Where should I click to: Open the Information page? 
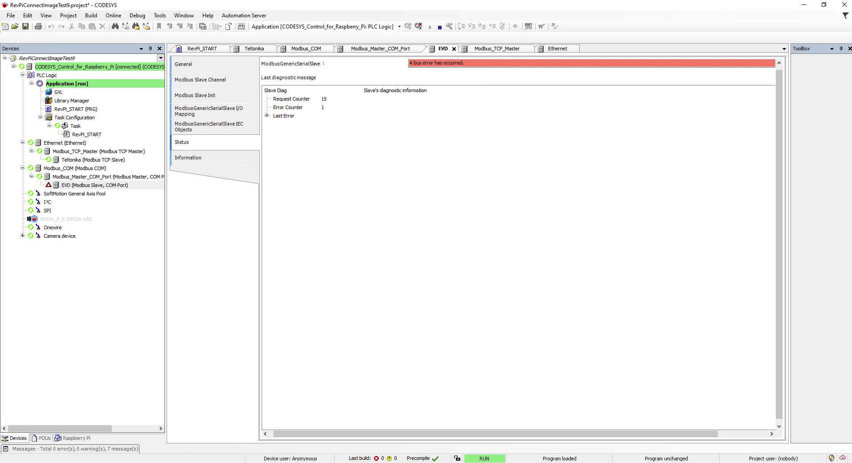188,158
